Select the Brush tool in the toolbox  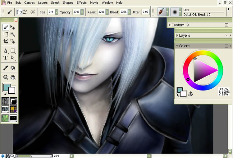tap(6, 27)
